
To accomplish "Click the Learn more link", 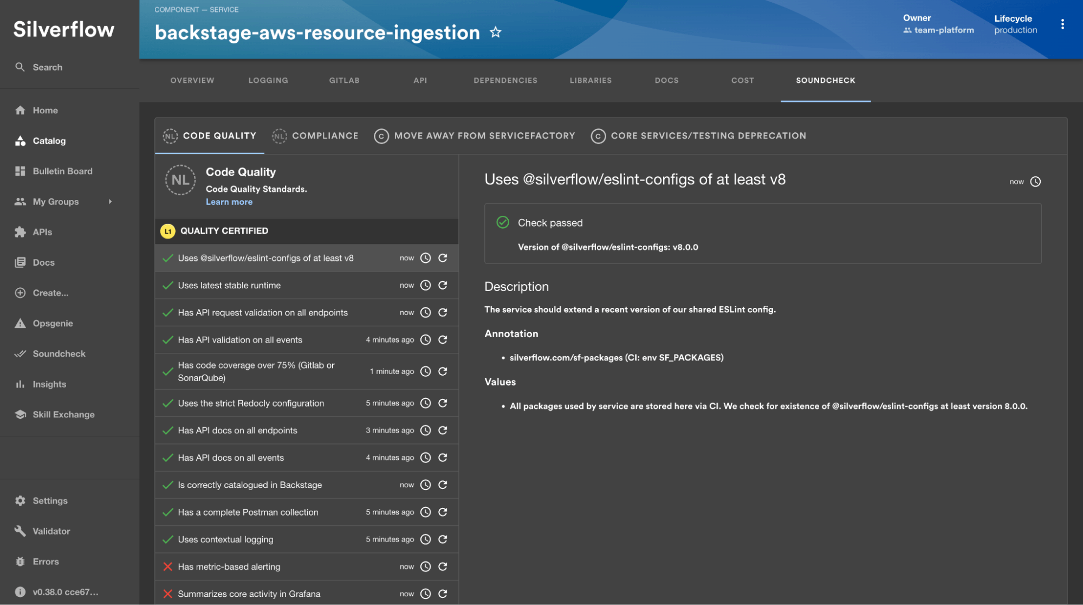I will (x=229, y=202).
